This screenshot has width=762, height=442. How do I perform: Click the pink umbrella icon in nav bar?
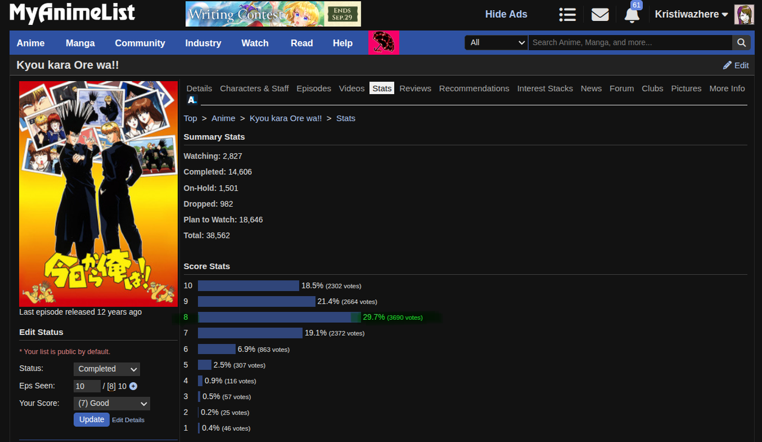(x=384, y=43)
